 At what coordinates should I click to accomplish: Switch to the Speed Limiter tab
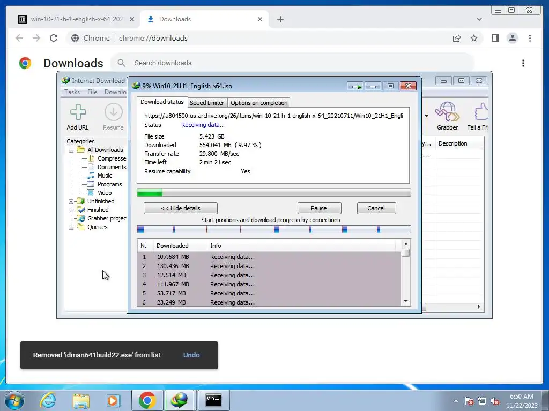pyautogui.click(x=207, y=103)
